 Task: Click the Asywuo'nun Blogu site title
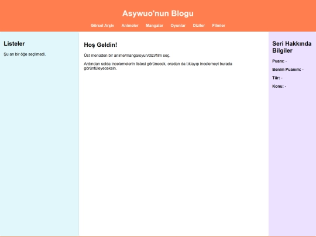point(158,13)
